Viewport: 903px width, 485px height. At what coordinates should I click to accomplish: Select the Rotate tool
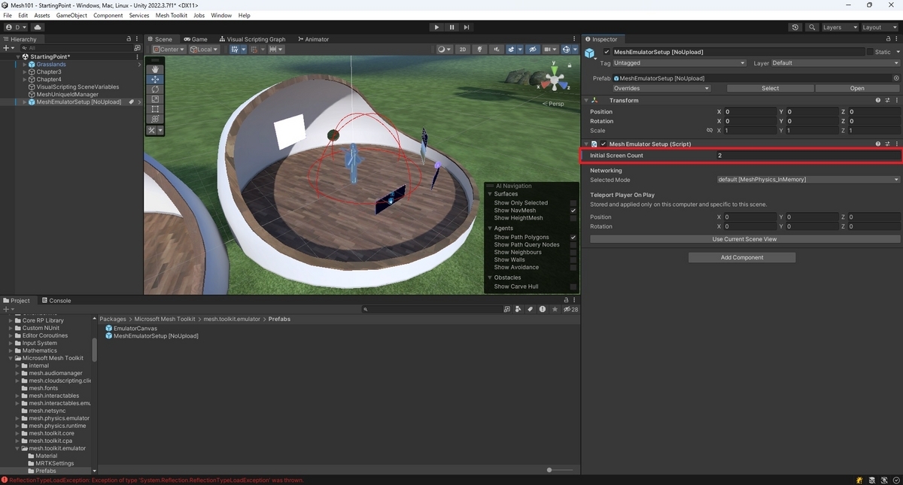coord(156,89)
